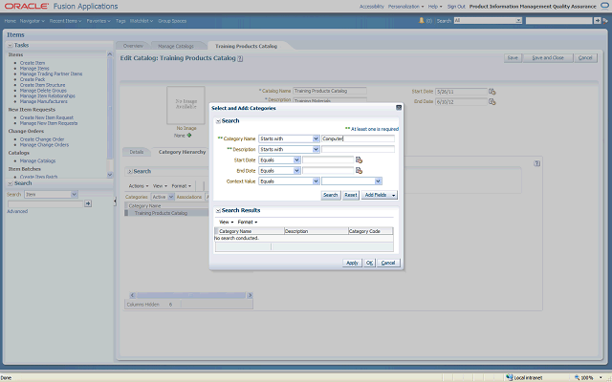Click the Apply button
This screenshot has height=382, width=612.
pyautogui.click(x=352, y=263)
